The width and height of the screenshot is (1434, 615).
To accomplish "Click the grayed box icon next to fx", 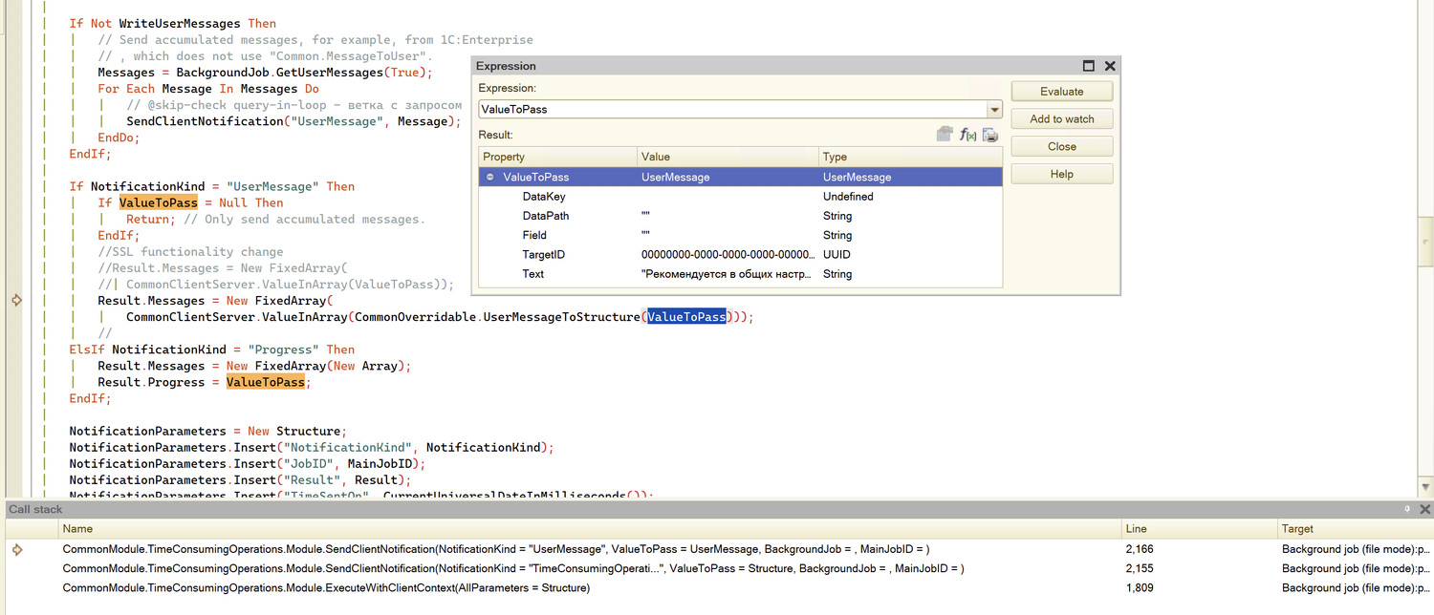I will coord(945,135).
